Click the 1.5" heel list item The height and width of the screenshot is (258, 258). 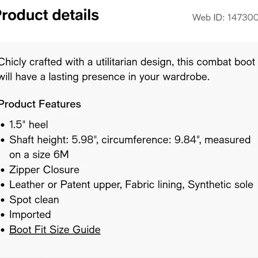[28, 124]
